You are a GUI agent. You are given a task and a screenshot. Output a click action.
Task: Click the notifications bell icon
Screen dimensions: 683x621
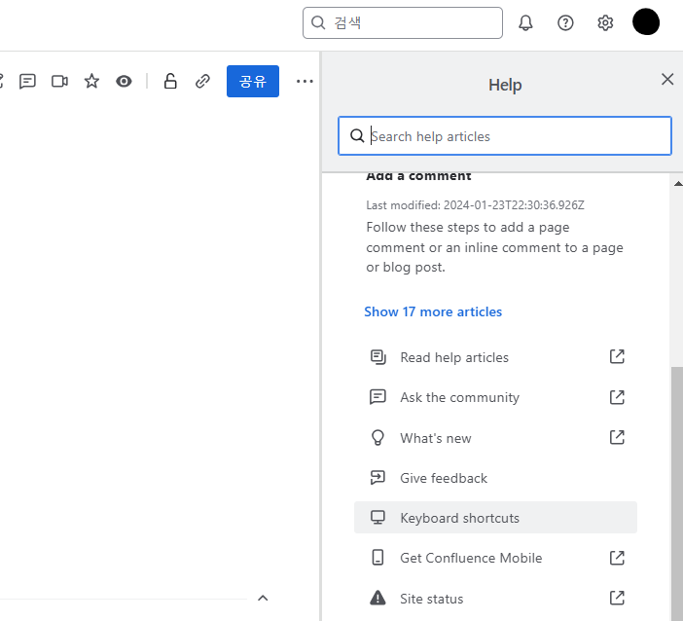tap(525, 22)
